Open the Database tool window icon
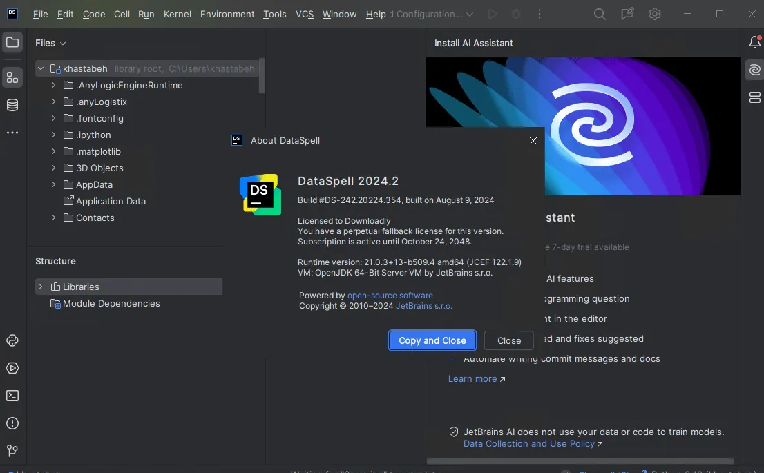The width and height of the screenshot is (764, 473). [x=12, y=105]
